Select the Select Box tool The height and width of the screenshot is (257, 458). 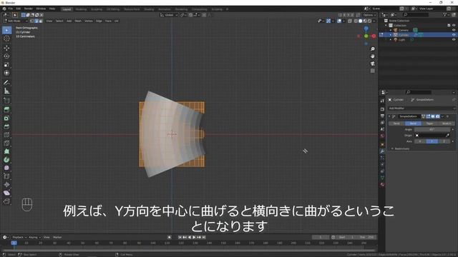(6, 30)
